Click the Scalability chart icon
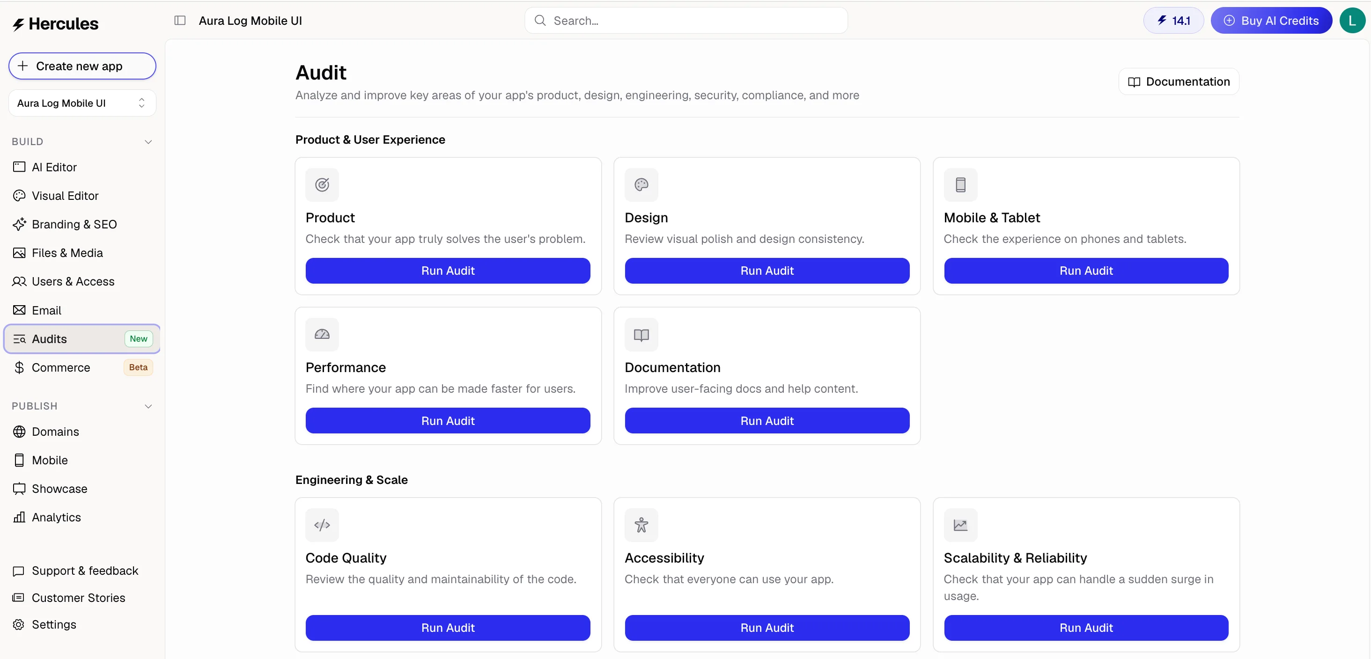Screen dimensions: 1371x659 click(960, 525)
